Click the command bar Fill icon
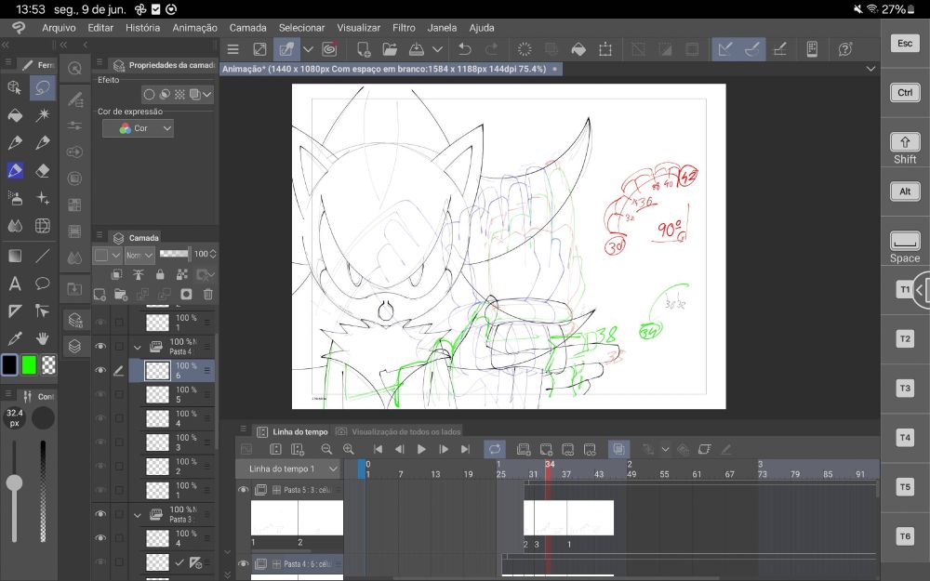This screenshot has width=930, height=581. coord(578,49)
